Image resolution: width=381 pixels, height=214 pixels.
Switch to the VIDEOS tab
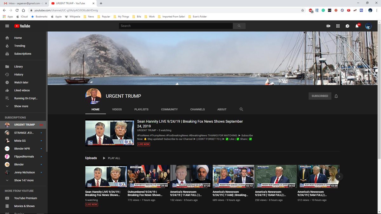pos(117,109)
